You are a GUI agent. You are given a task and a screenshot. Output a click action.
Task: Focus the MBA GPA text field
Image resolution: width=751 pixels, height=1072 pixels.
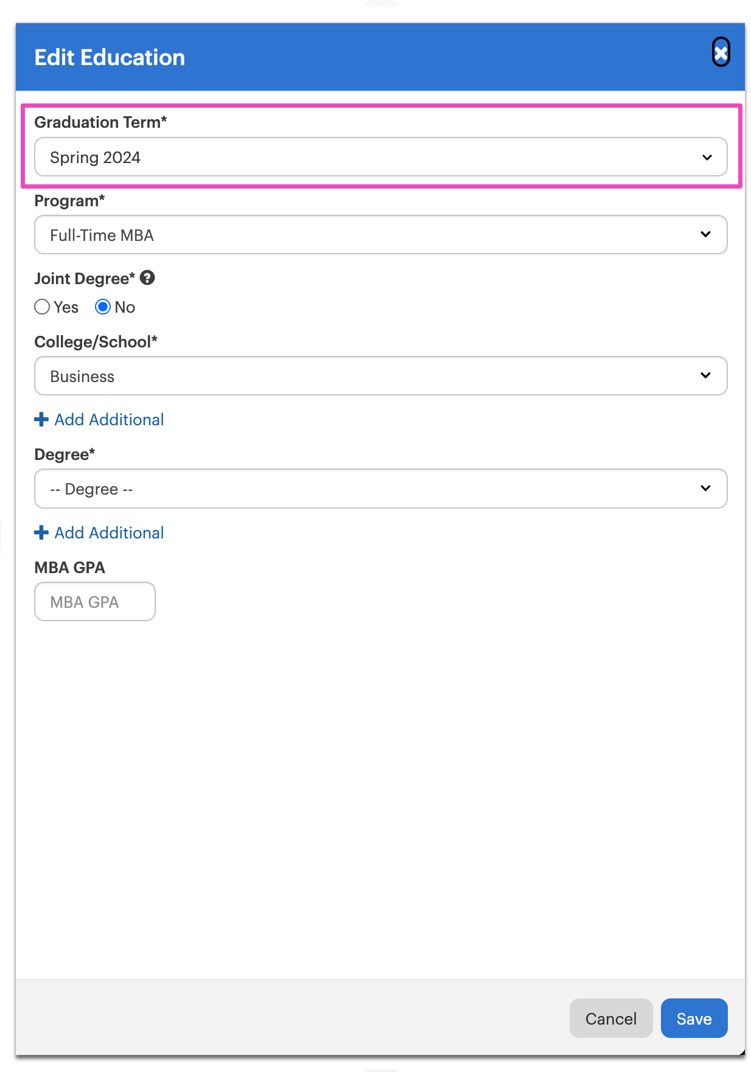coord(95,602)
